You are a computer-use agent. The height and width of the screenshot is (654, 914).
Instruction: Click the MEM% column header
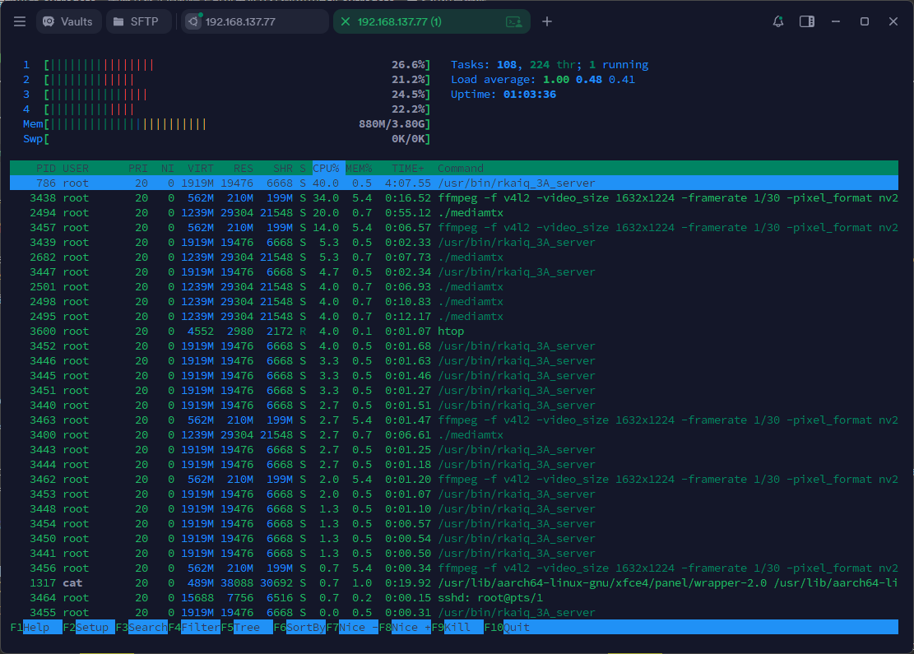[x=359, y=168]
